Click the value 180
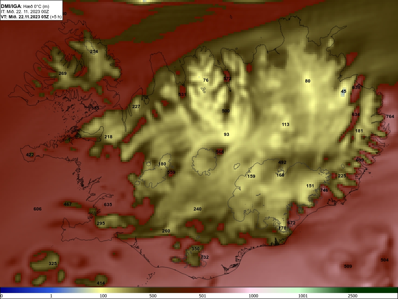Viewport: 398px width, 299px height. click(162, 164)
